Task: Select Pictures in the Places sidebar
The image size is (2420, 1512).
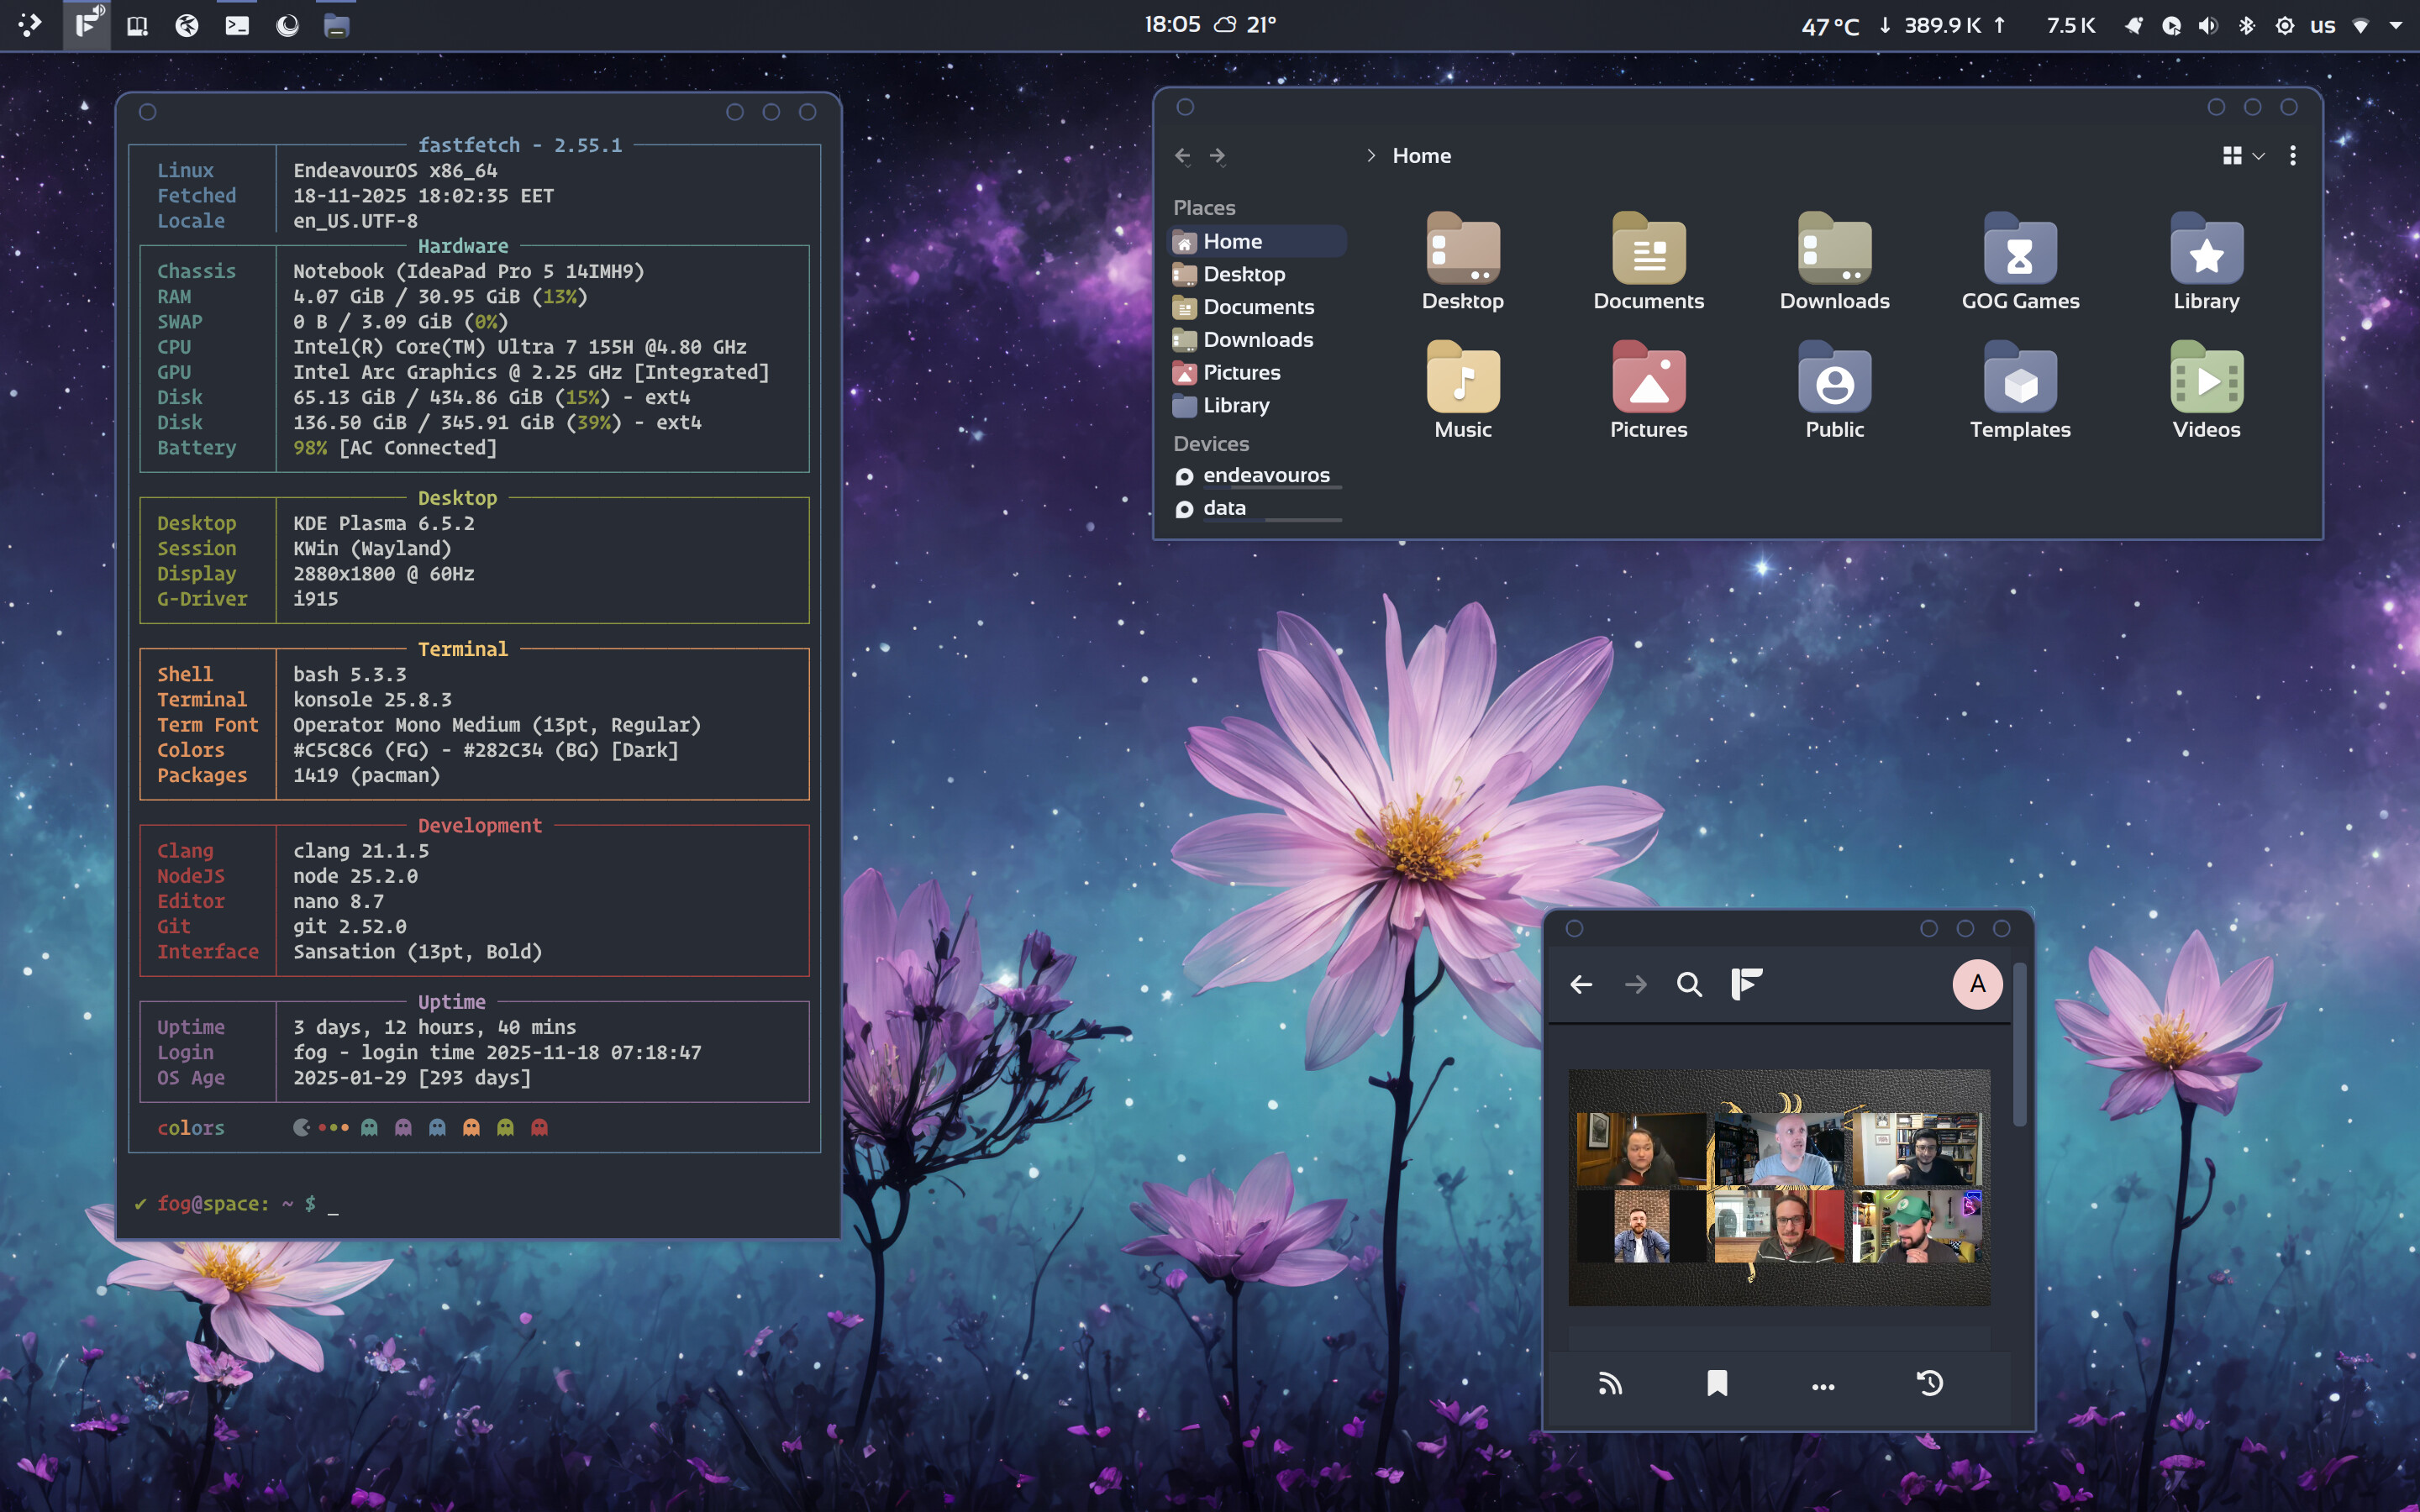Action: [x=1241, y=373]
